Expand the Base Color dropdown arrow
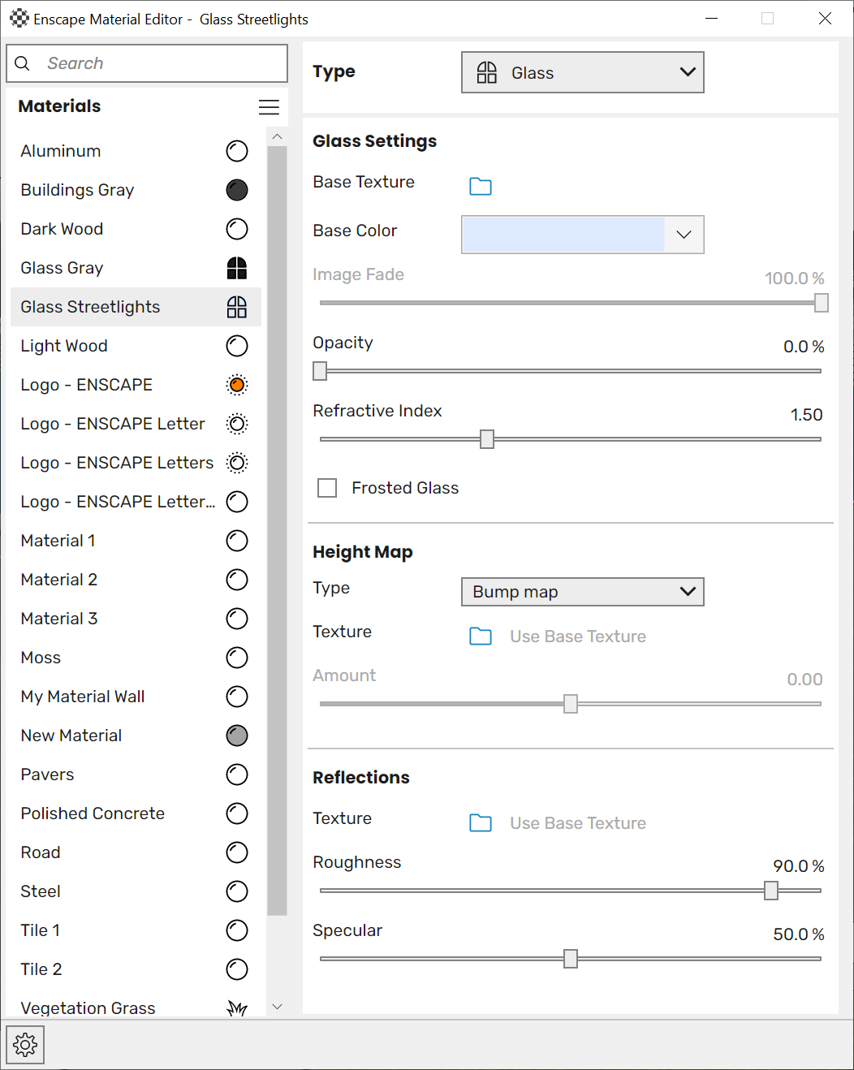Image resolution: width=854 pixels, height=1070 pixels. [684, 235]
